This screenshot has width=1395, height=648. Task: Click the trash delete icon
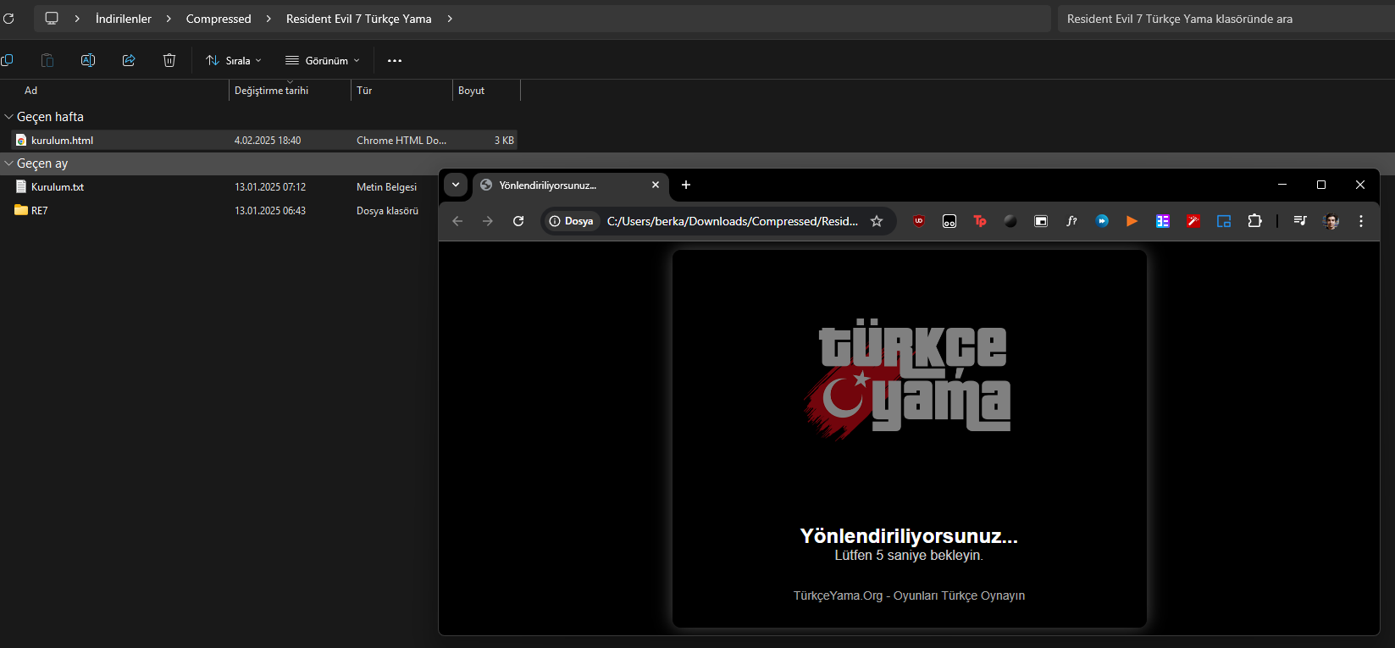pos(169,60)
